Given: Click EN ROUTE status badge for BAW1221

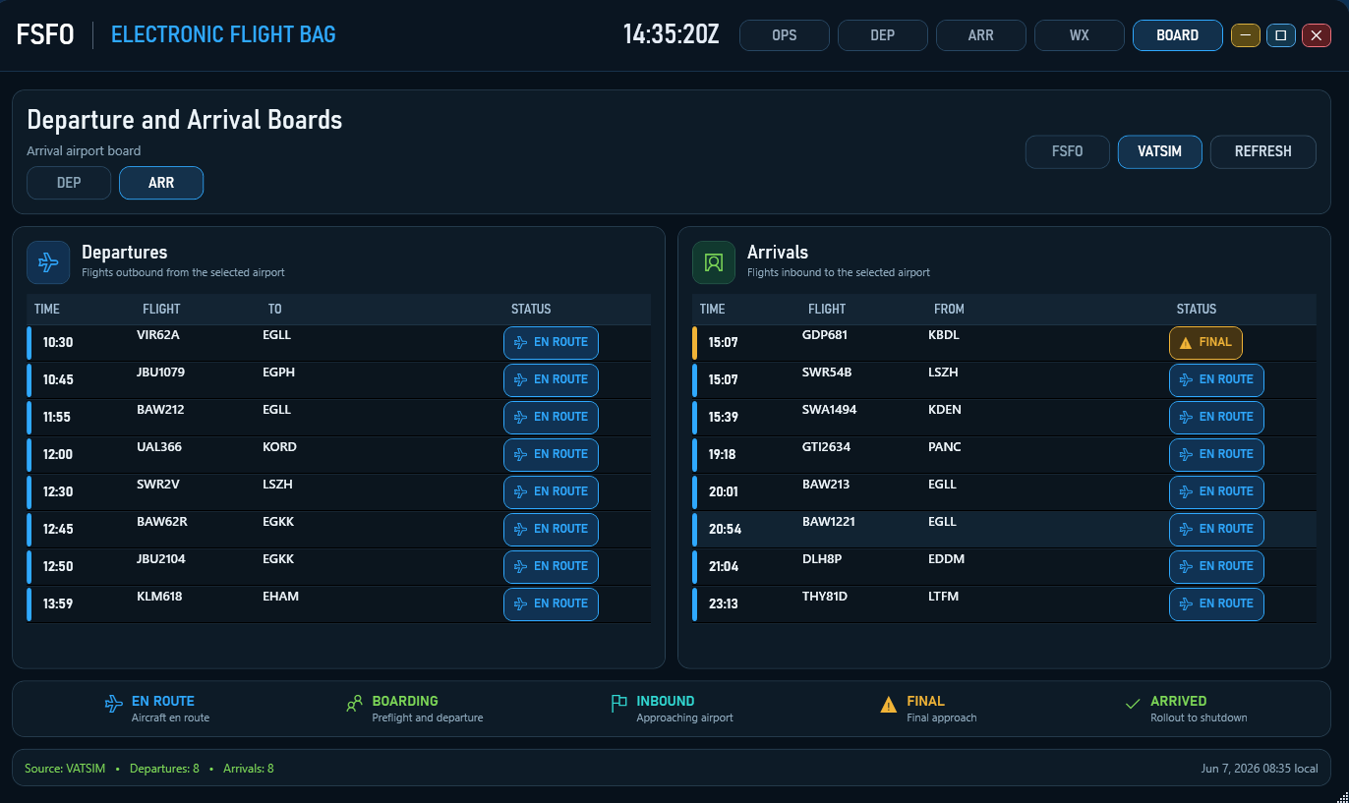Looking at the screenshot, I should pyautogui.click(x=1216, y=530).
